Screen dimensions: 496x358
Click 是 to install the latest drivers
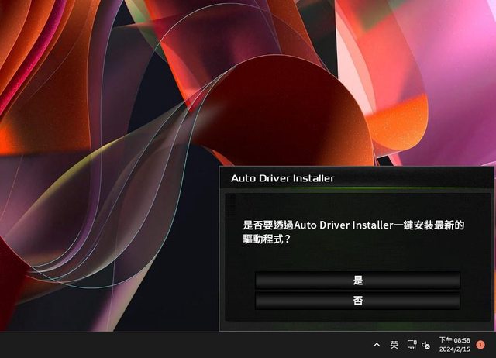pyautogui.click(x=357, y=281)
